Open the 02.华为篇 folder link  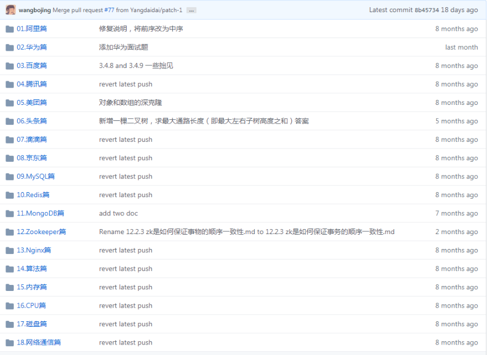click(32, 47)
